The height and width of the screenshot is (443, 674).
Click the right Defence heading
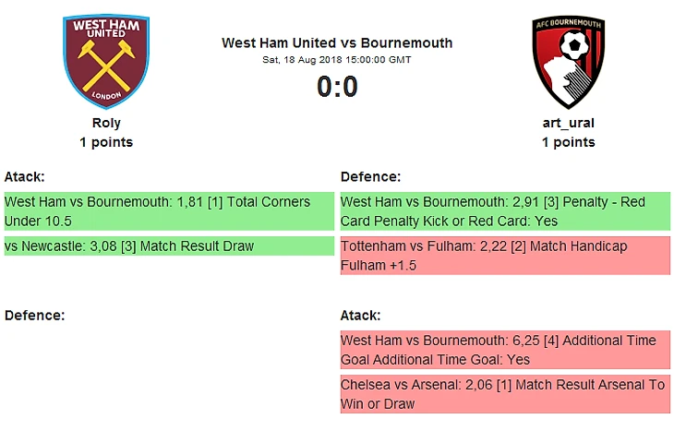point(370,176)
